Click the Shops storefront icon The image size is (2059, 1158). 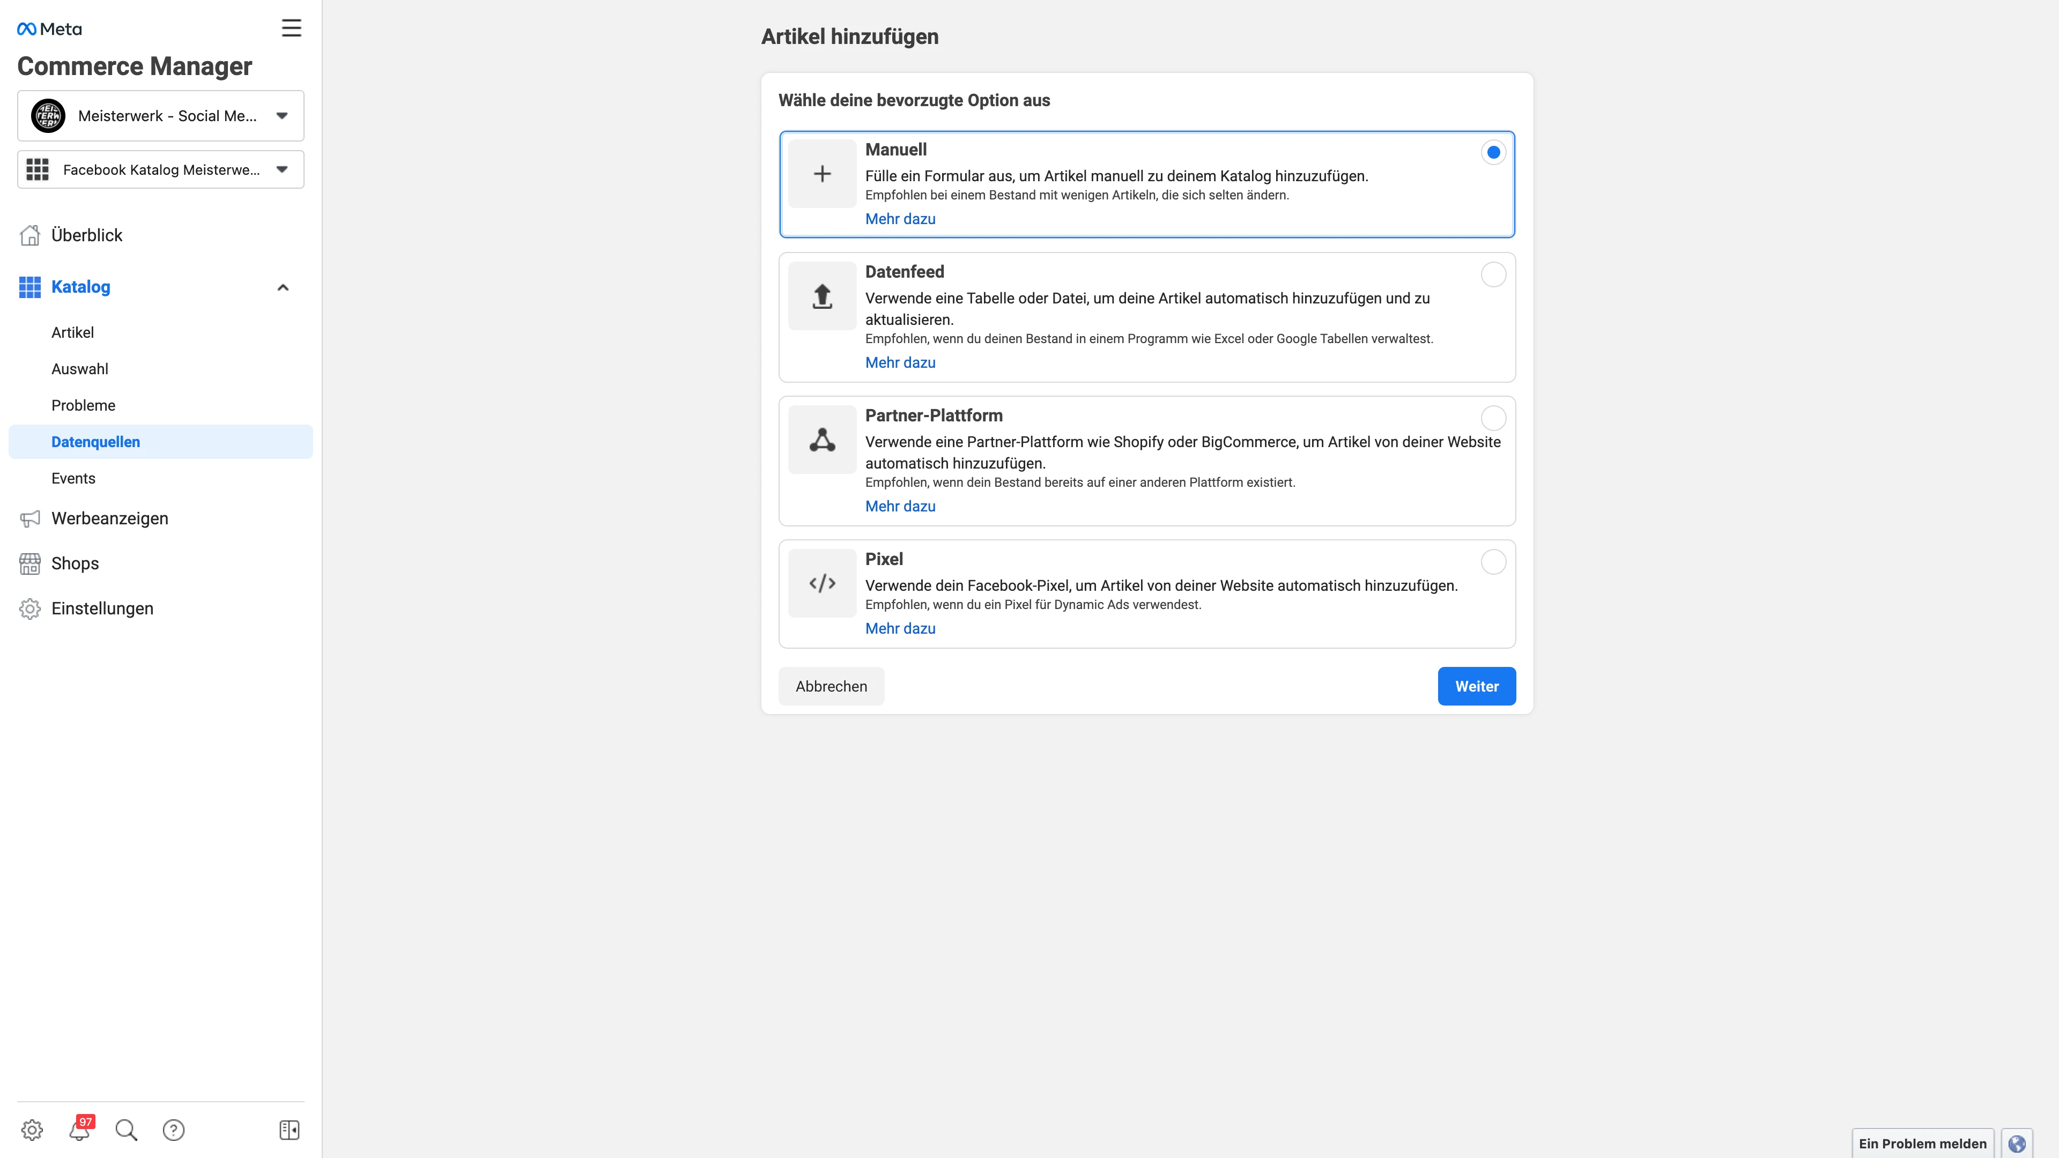[x=29, y=563]
